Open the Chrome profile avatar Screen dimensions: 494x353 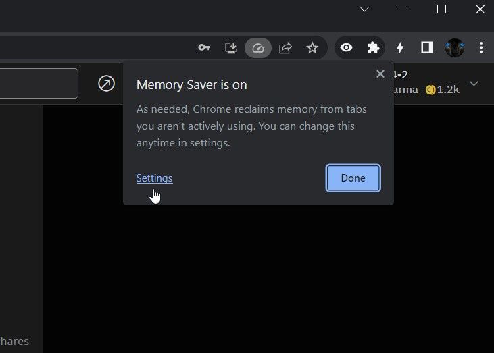[454, 48]
